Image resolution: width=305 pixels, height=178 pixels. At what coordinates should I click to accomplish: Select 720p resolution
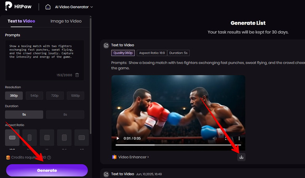[x=55, y=96]
